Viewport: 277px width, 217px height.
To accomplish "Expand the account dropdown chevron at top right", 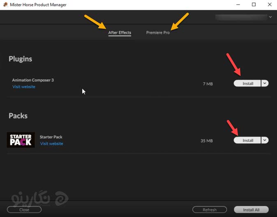I will pyautogui.click(x=270, y=17).
